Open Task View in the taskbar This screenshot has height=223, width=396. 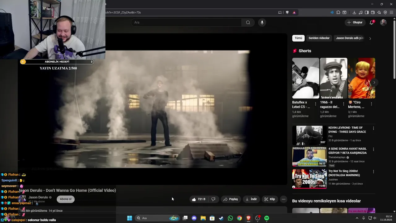tap(185, 218)
